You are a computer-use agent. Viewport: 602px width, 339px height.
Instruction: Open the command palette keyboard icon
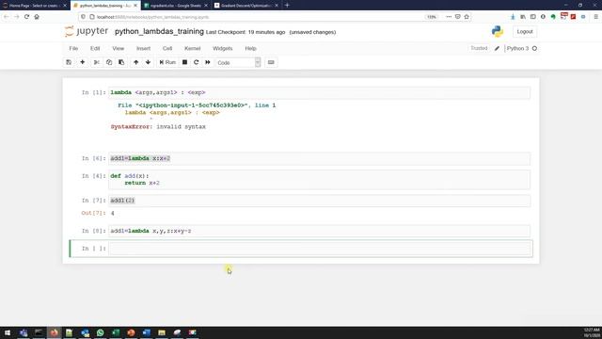coord(271,62)
